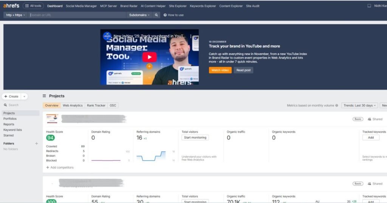387x203 pixels.
Task: Click the monitor icon next to the user name
Action: click(369, 6)
